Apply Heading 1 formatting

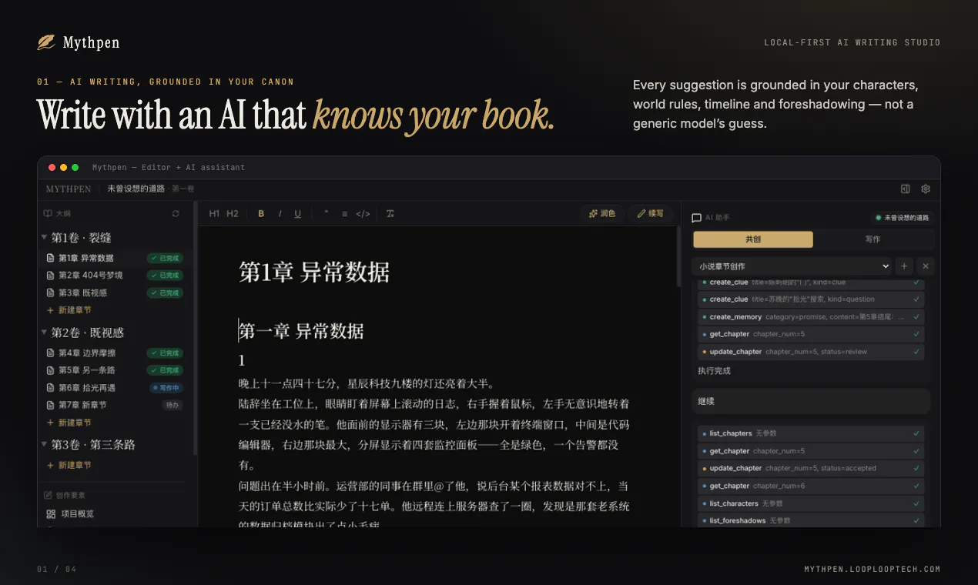(x=214, y=213)
